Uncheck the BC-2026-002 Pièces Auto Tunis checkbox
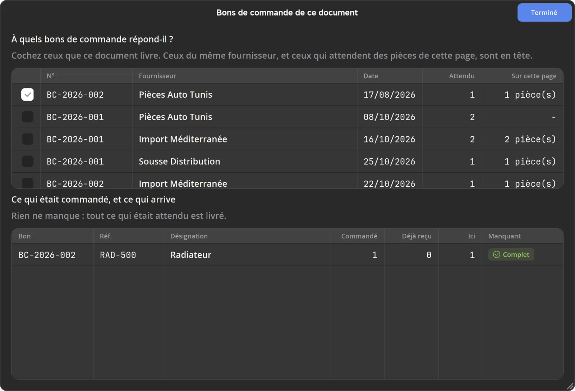Viewport: 575px width, 391px height. click(27, 95)
